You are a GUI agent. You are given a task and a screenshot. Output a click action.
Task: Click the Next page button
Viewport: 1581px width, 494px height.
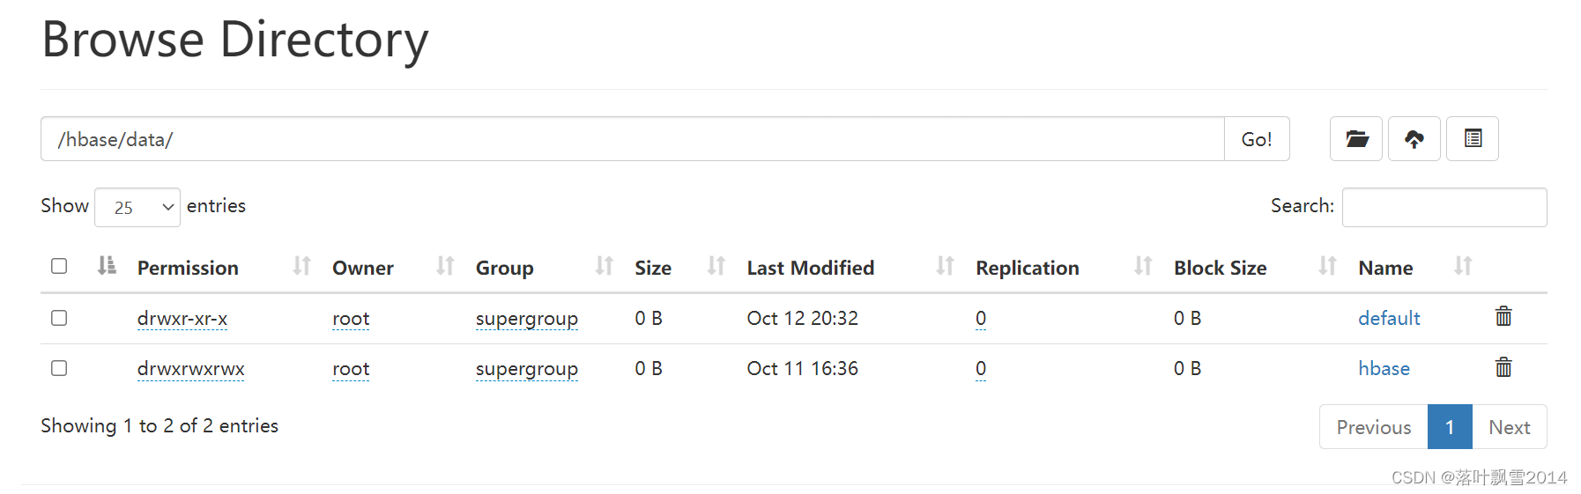[1509, 427]
